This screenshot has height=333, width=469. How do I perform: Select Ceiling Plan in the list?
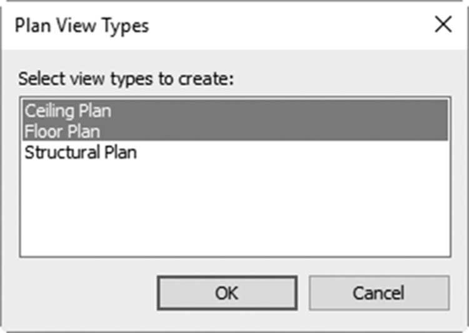tap(235, 111)
